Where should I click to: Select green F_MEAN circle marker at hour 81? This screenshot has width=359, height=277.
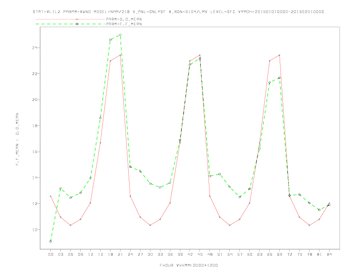coord(320,210)
